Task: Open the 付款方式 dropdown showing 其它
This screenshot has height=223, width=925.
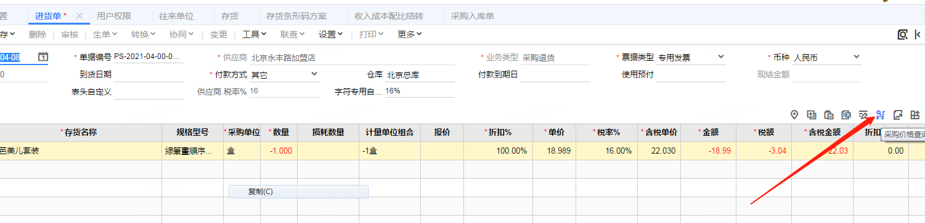Action: pos(284,75)
